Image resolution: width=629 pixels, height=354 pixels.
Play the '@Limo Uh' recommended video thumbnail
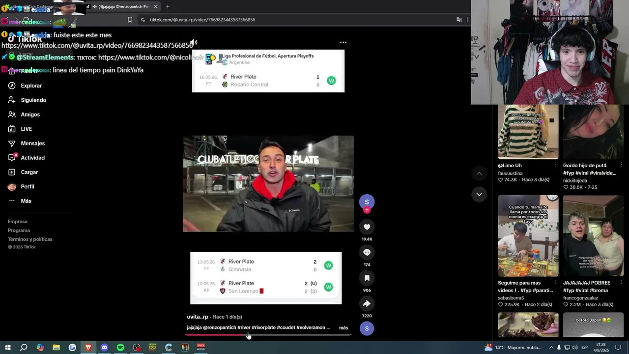(528, 132)
